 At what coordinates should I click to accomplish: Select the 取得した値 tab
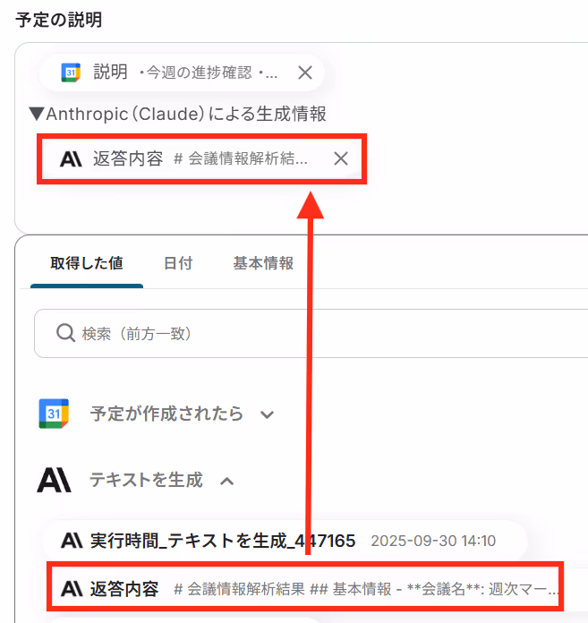[87, 263]
